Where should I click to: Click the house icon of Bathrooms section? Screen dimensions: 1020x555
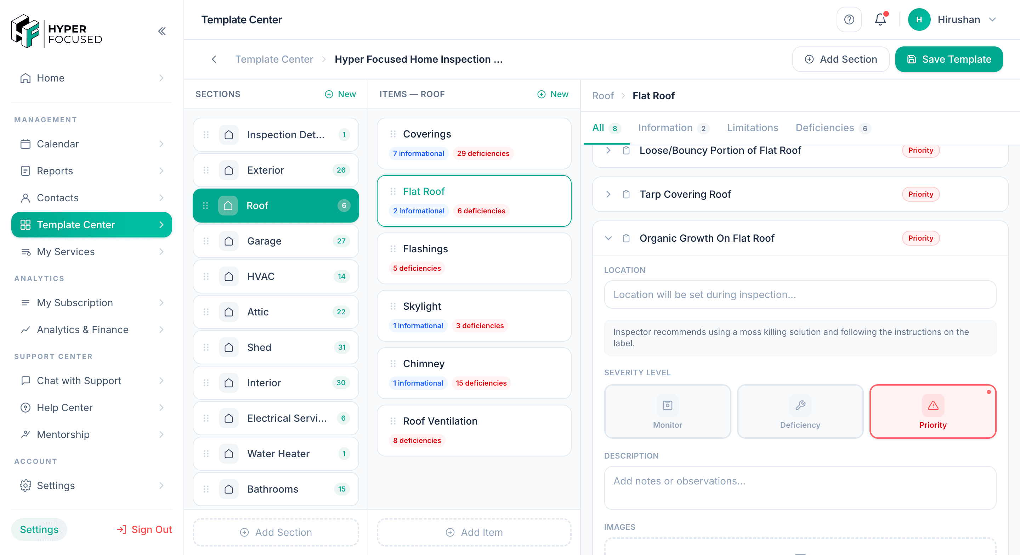click(228, 489)
